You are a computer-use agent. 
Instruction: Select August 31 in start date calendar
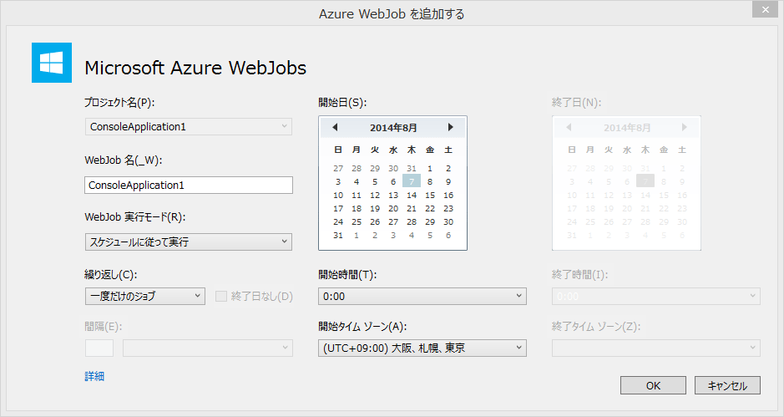[338, 236]
